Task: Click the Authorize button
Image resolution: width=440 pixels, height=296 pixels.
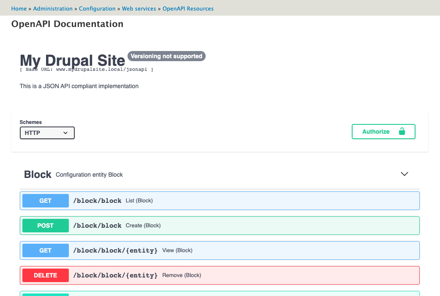Action: (x=383, y=132)
